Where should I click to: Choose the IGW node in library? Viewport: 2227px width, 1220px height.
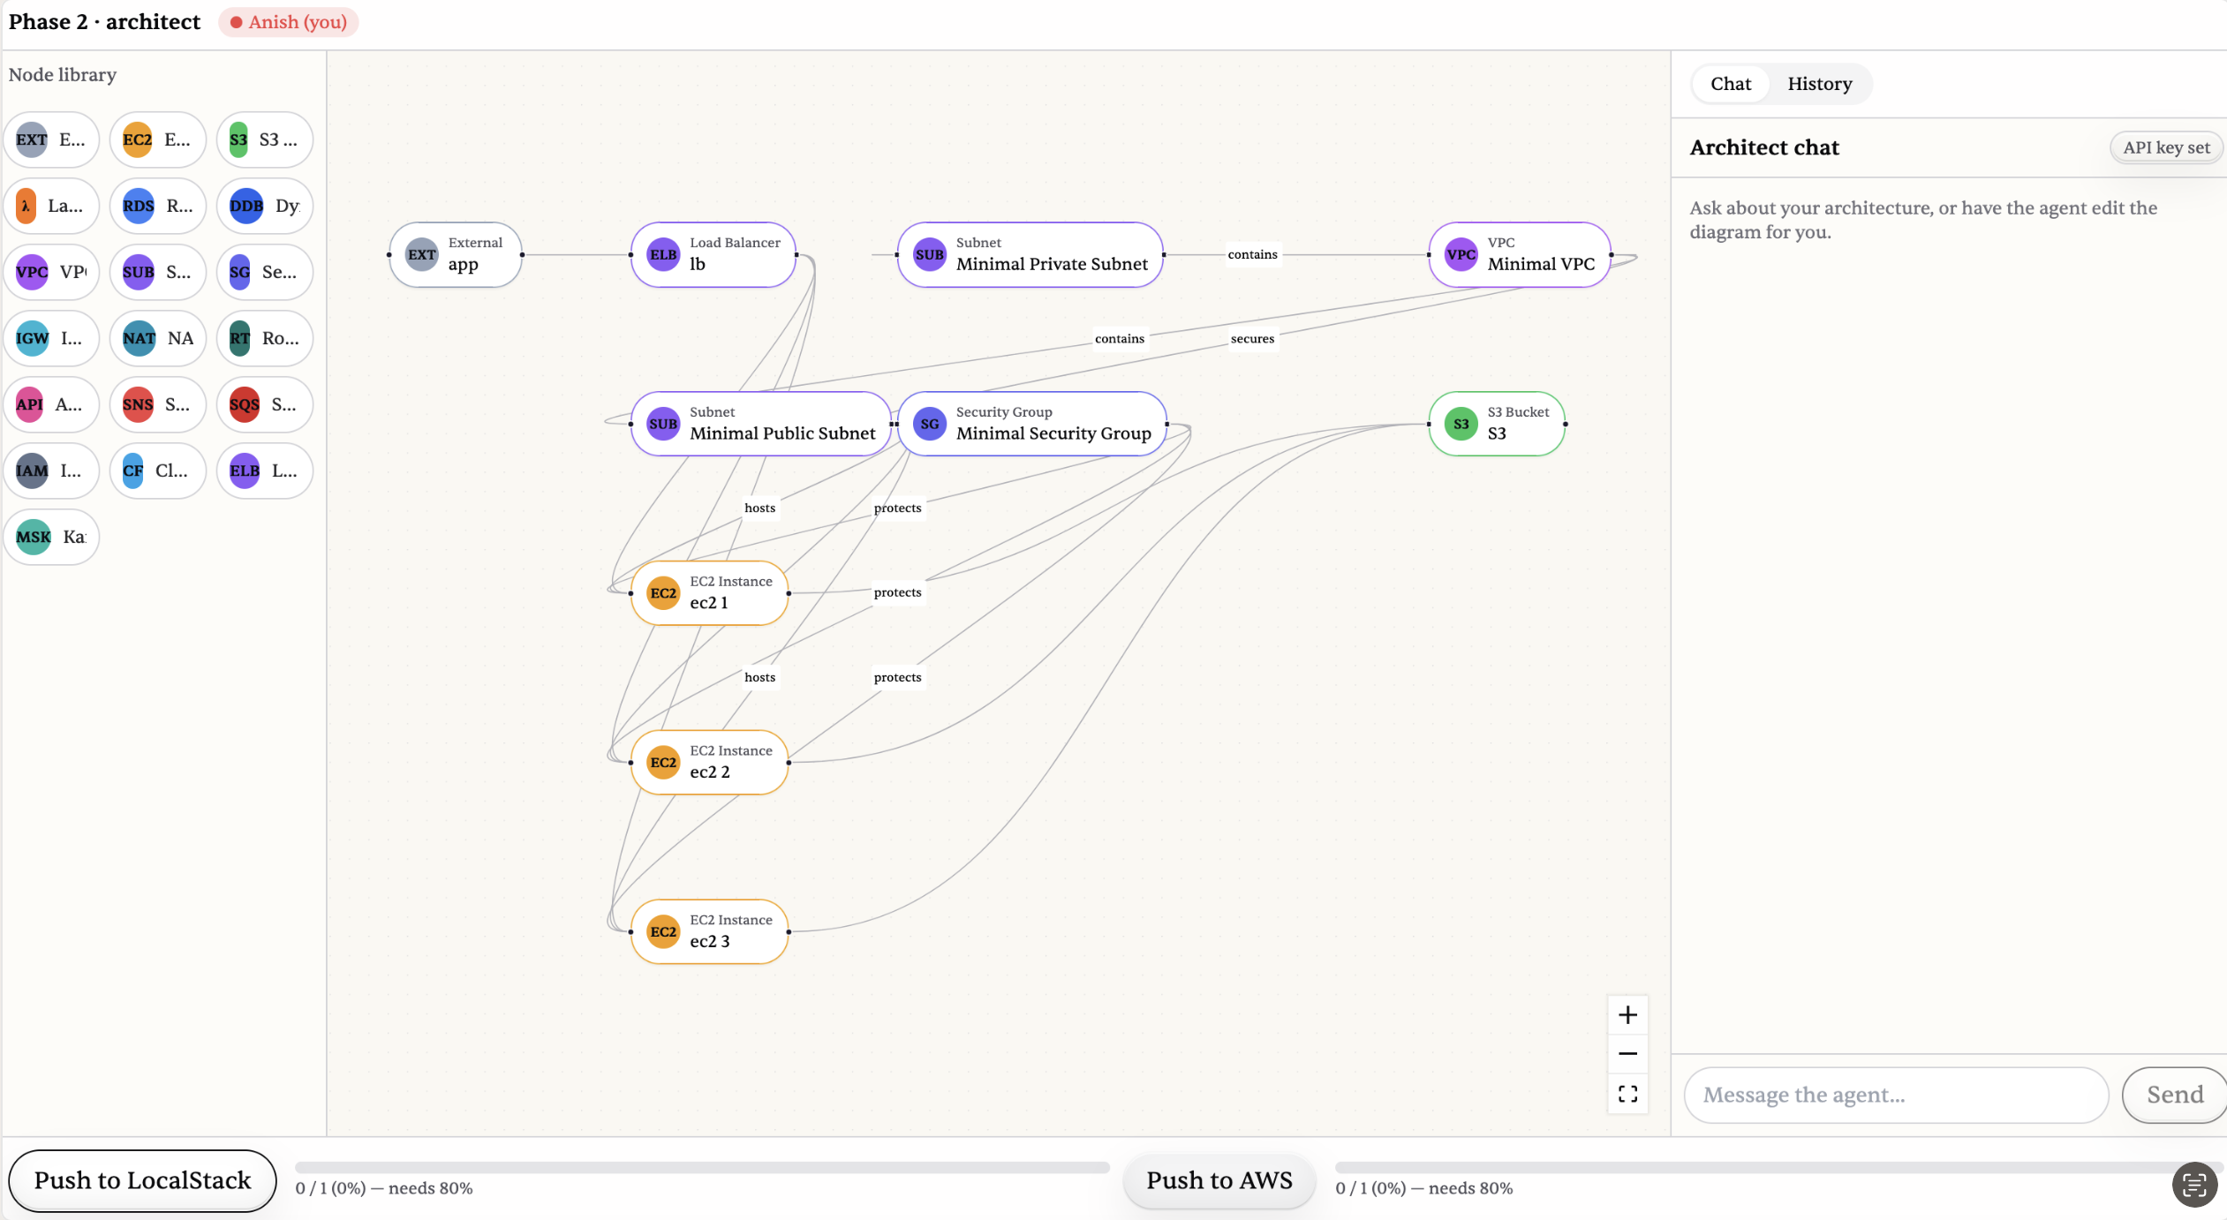tap(51, 338)
